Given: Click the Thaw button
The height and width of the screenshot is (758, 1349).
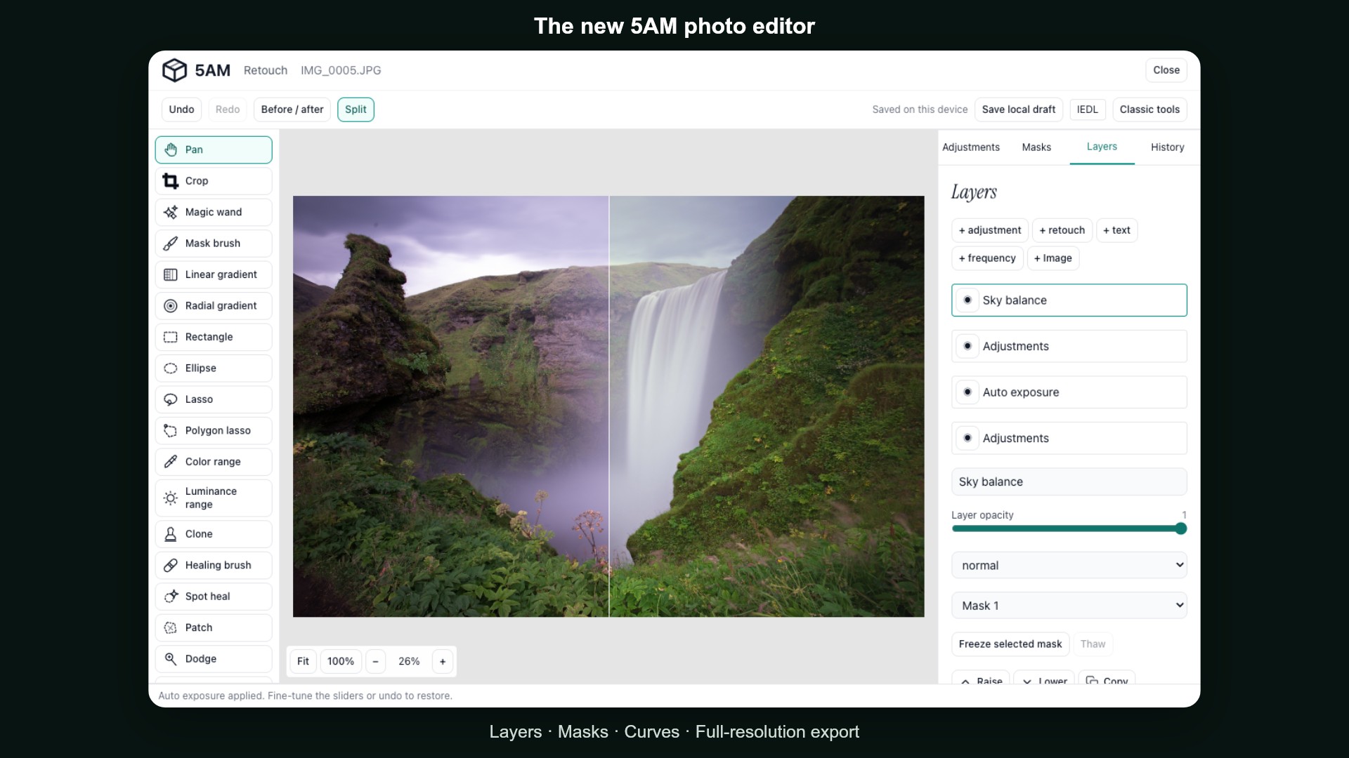Looking at the screenshot, I should (x=1093, y=644).
